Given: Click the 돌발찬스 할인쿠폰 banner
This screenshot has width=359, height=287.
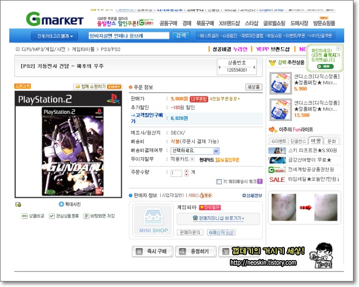Looking at the screenshot, I should [x=125, y=22].
